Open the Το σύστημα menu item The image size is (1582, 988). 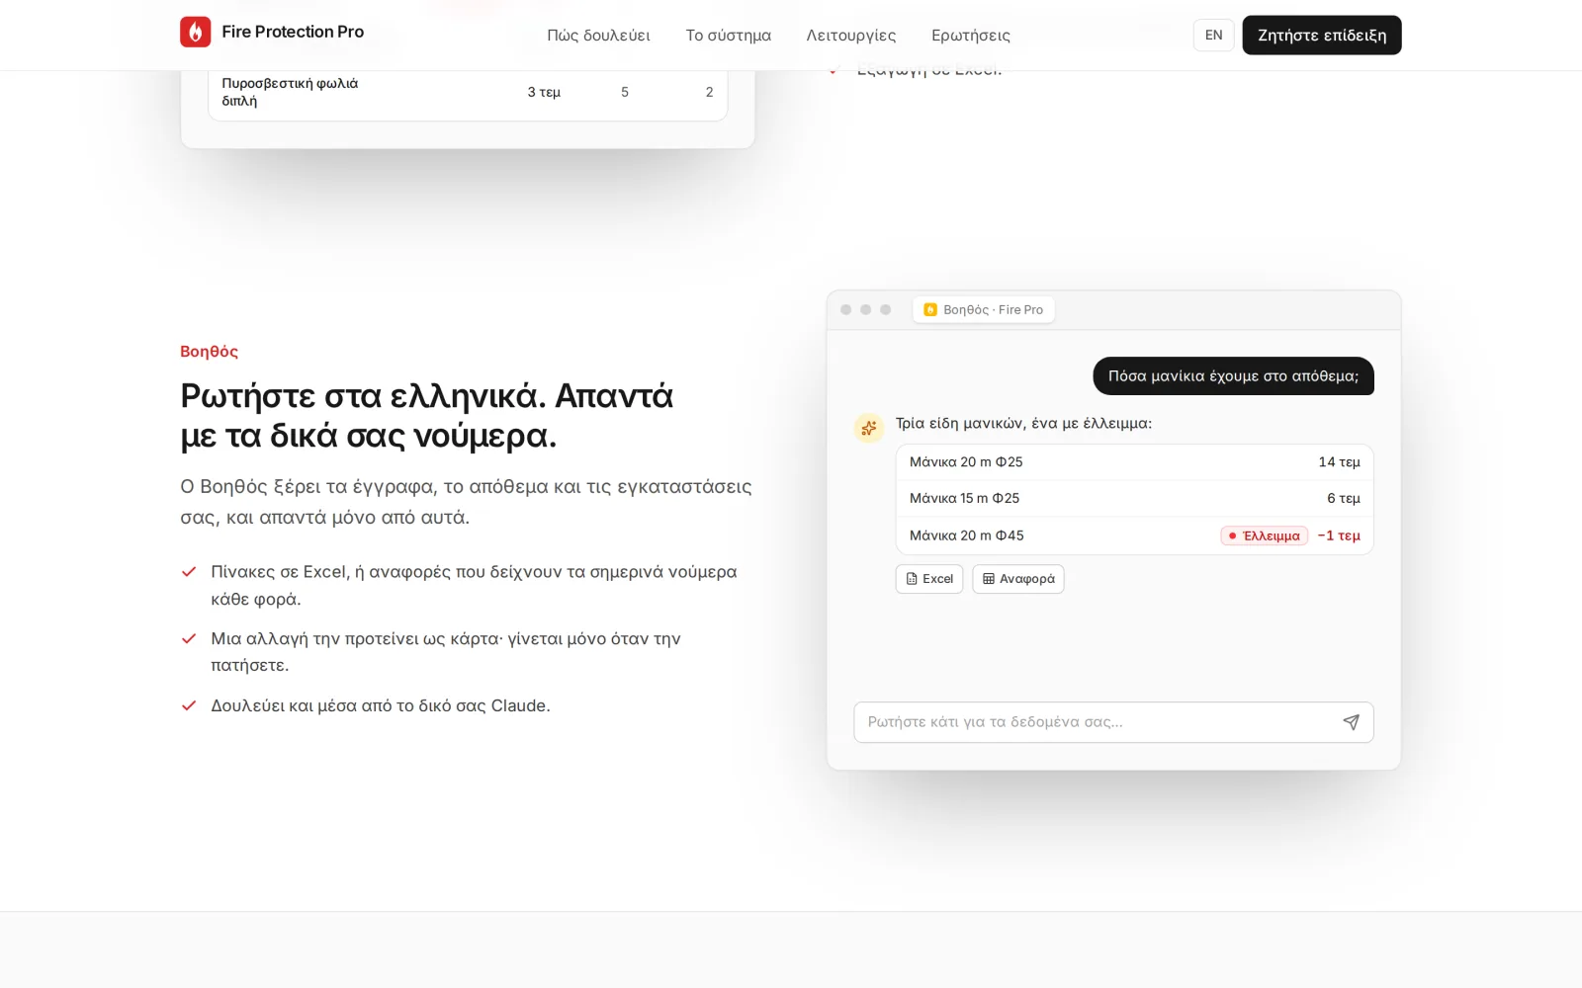728,36
